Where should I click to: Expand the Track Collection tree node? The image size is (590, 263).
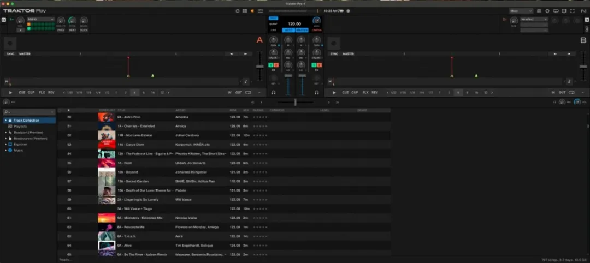tap(5, 121)
